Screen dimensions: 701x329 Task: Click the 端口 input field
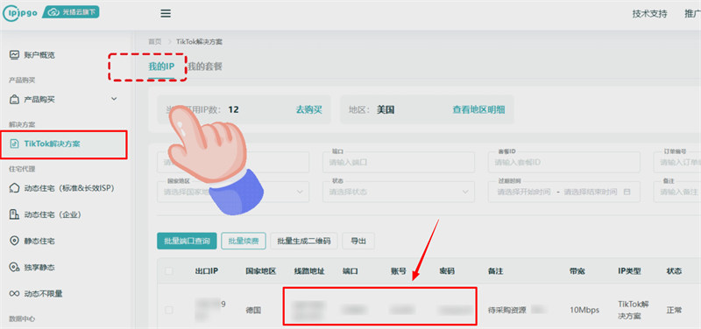pos(399,163)
